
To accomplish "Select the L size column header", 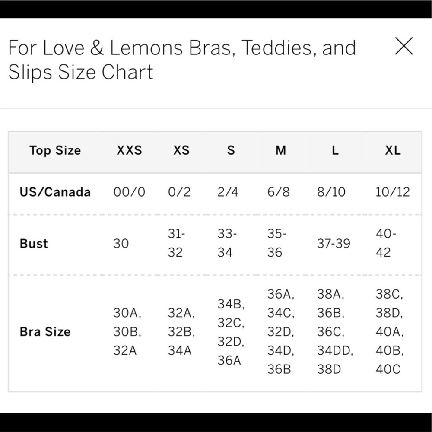I will pyautogui.click(x=335, y=150).
